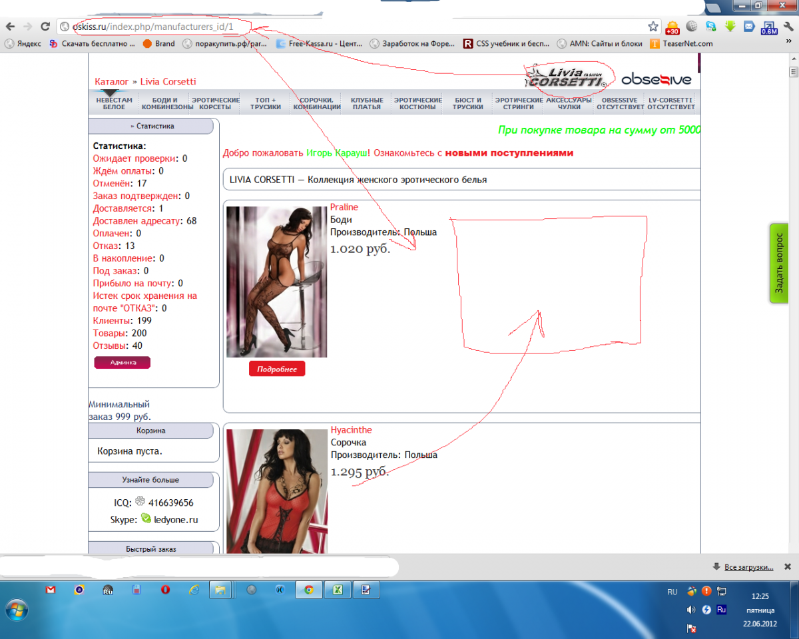Viewport: 799px width, 639px height.
Task: Open the grey globe extension icon
Action: tap(692, 27)
